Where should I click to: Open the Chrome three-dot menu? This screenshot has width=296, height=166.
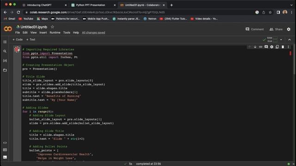[x=291, y=12]
